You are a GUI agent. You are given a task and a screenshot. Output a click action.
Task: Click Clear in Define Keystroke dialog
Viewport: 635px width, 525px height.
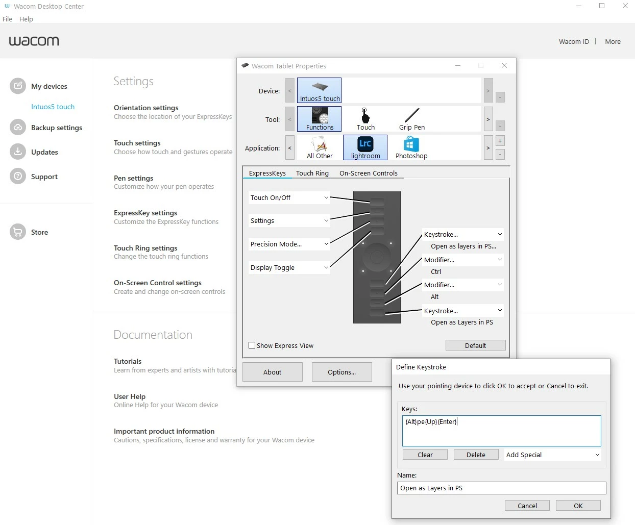click(425, 455)
